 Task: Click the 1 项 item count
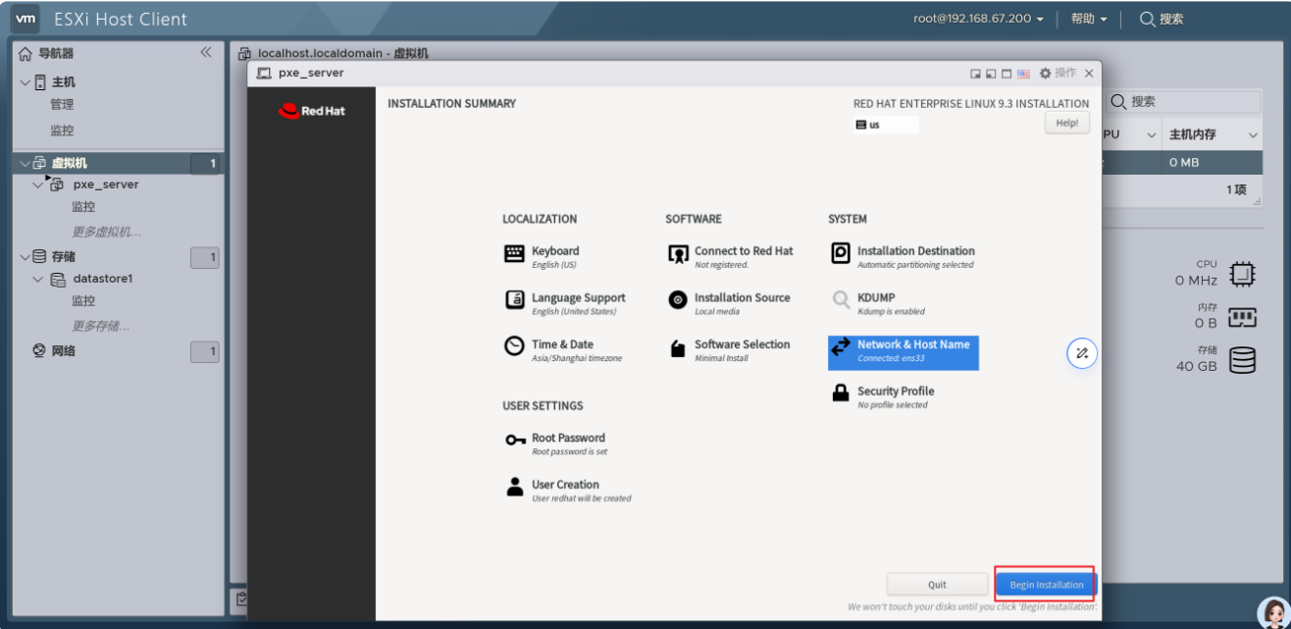pyautogui.click(x=1236, y=189)
